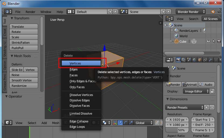Image resolution: width=224 pixels, height=138 pixels.
Task: Choose Only Faces in Delete menu
Action: click(x=81, y=87)
